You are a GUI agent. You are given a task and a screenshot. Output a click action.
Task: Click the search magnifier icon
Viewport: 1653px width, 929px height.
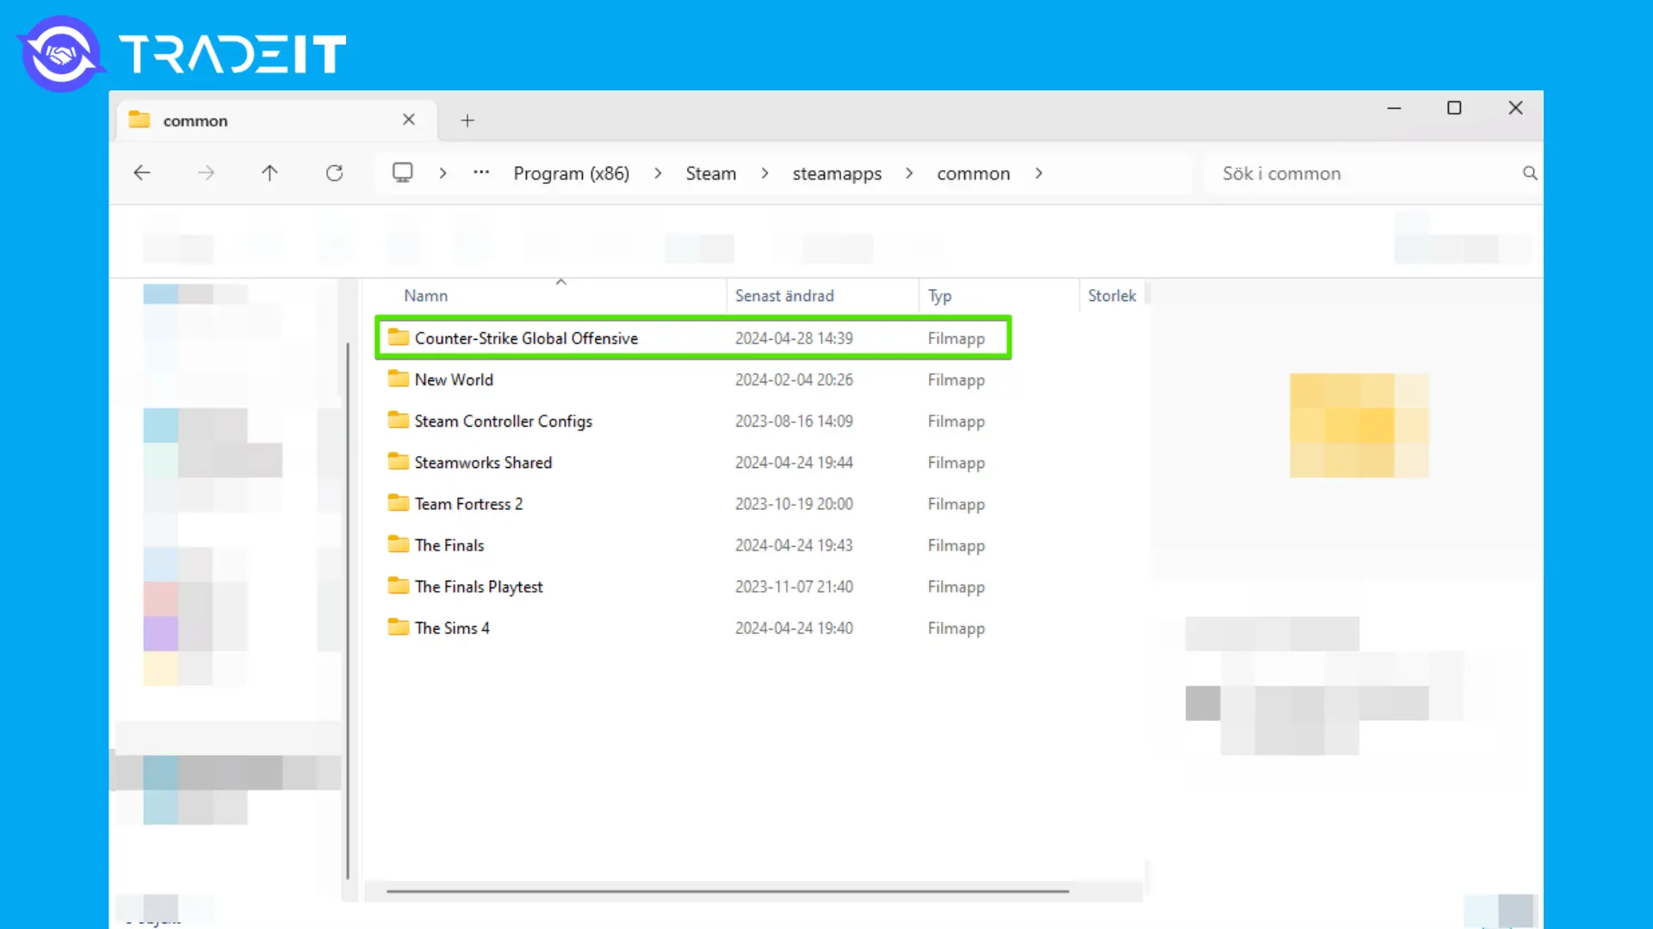(x=1530, y=173)
